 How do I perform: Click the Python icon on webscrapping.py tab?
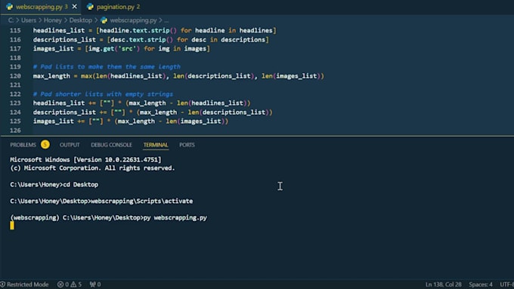click(x=10, y=7)
